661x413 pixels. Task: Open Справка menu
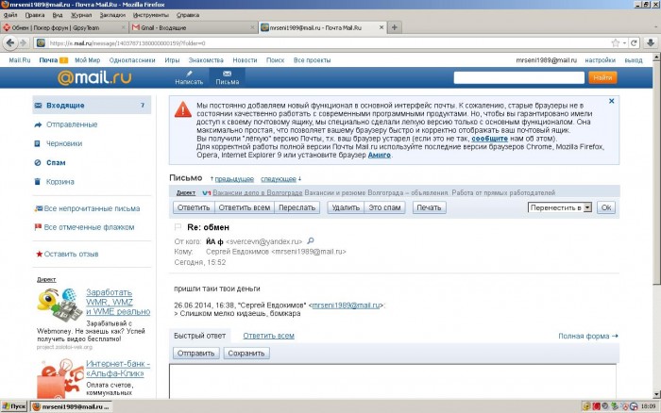tap(188, 15)
